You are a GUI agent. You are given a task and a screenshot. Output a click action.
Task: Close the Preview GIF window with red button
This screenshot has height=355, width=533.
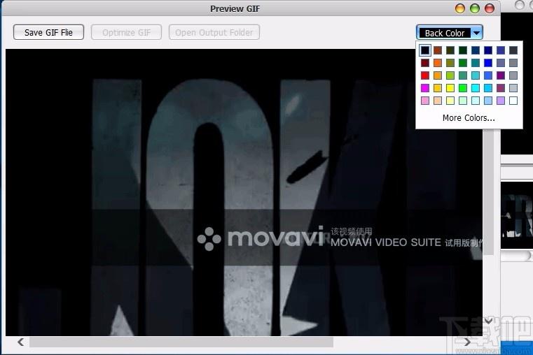pos(489,8)
